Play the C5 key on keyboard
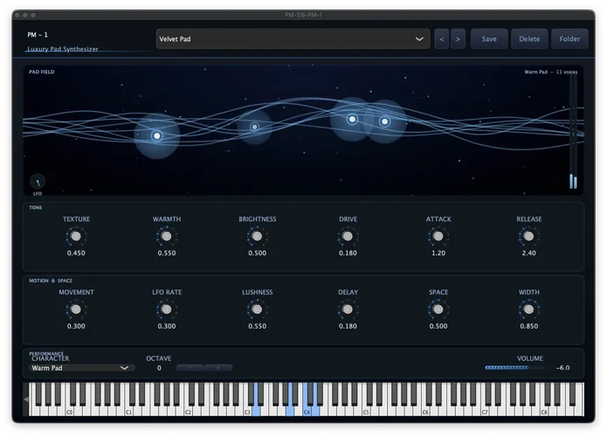Viewport: 607px width, 437px height. pyautogui.click(x=366, y=412)
